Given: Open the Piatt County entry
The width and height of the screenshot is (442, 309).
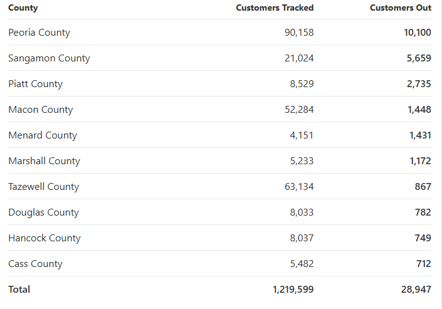Looking at the screenshot, I should [35, 84].
